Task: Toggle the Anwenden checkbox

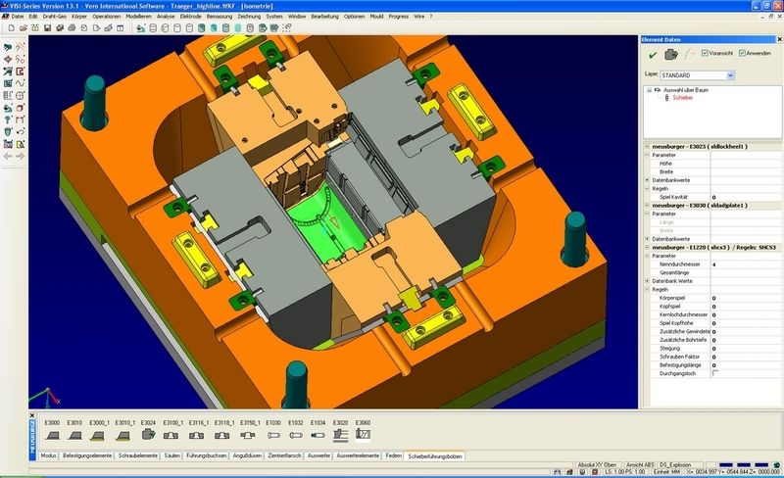Action: click(x=742, y=53)
